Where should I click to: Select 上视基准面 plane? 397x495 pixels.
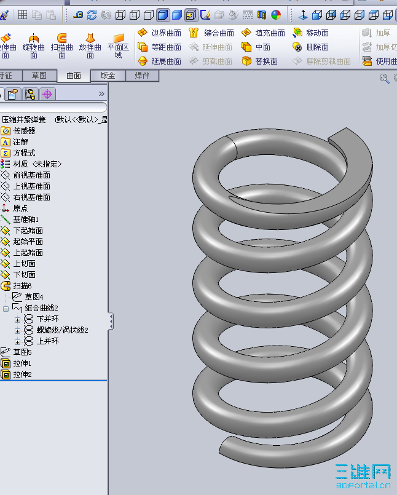coord(25,186)
